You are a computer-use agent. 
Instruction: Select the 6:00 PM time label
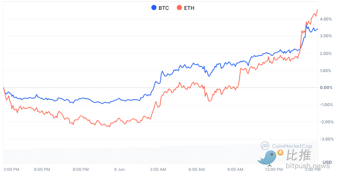point(42,169)
